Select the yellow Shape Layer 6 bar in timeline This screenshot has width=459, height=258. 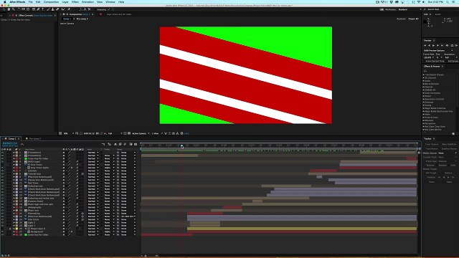(302, 229)
